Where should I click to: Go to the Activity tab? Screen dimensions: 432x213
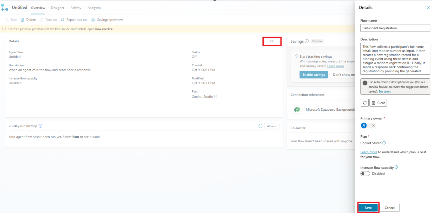pyautogui.click(x=76, y=8)
